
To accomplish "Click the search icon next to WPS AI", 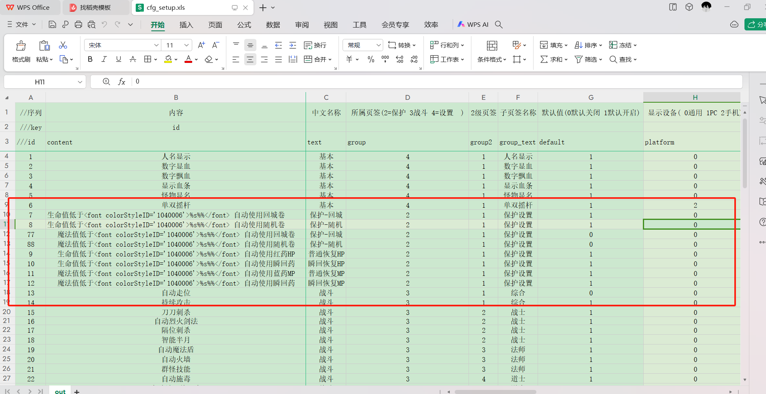I will [x=499, y=25].
